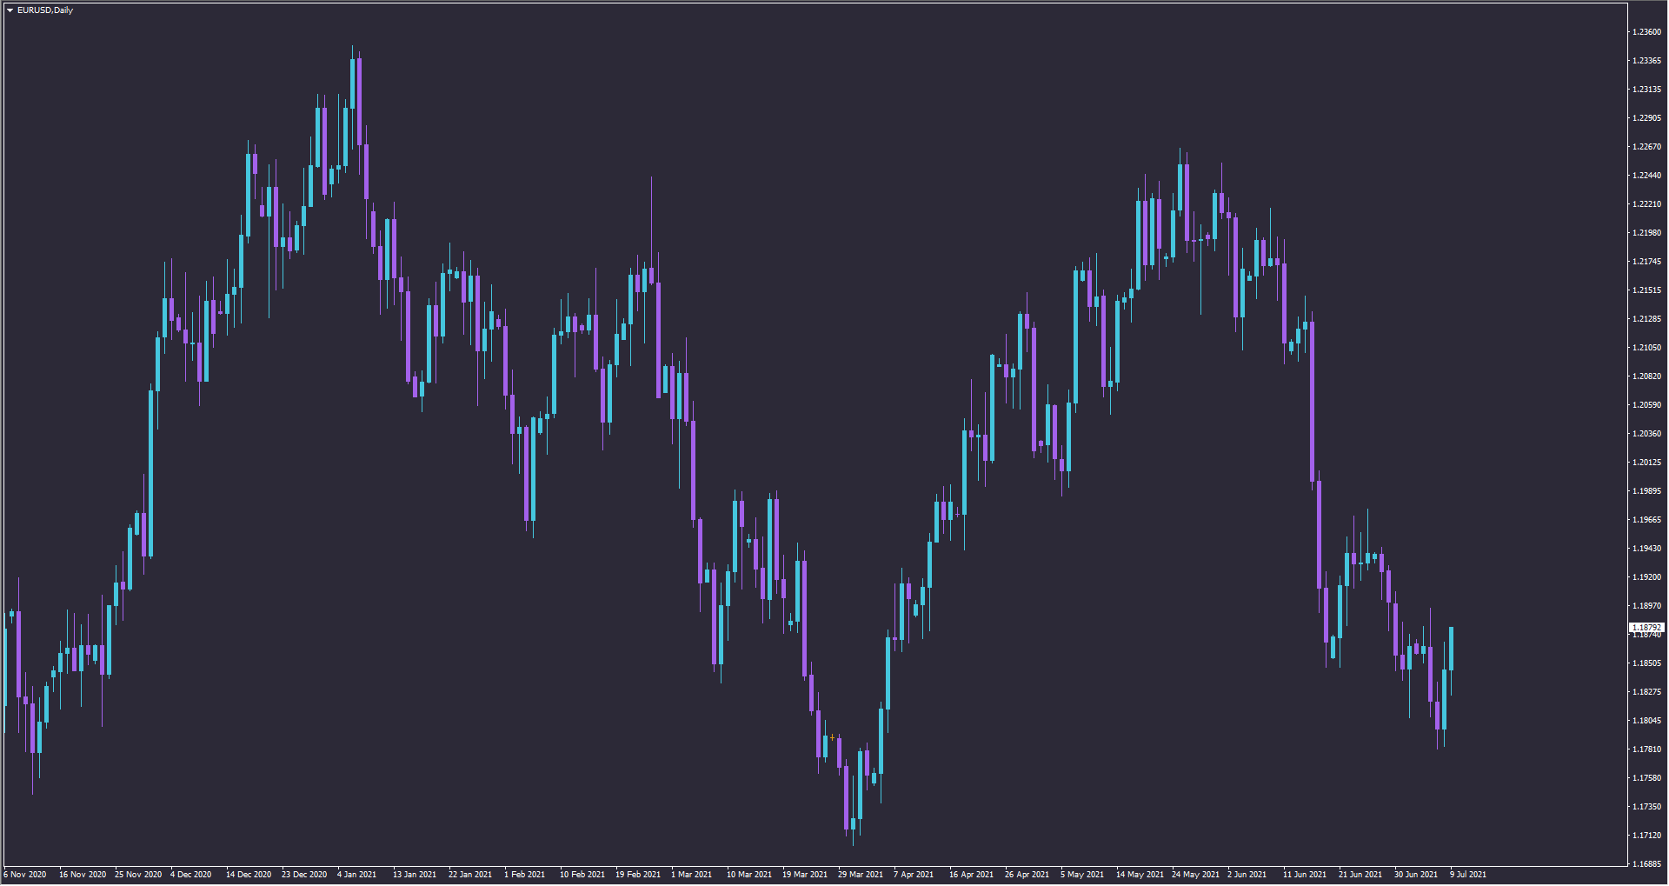Click the 5 May 2021 date label

[1082, 875]
